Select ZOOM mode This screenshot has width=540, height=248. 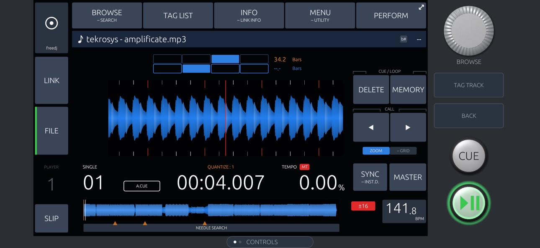(376, 151)
